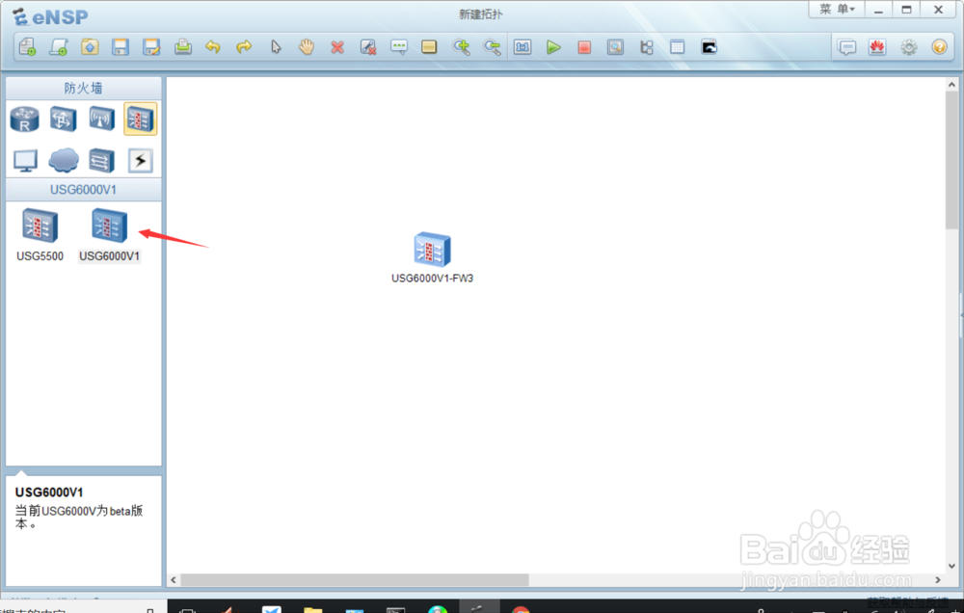This screenshot has width=964, height=613.
Task: Open the data capture tool
Action: tap(615, 46)
